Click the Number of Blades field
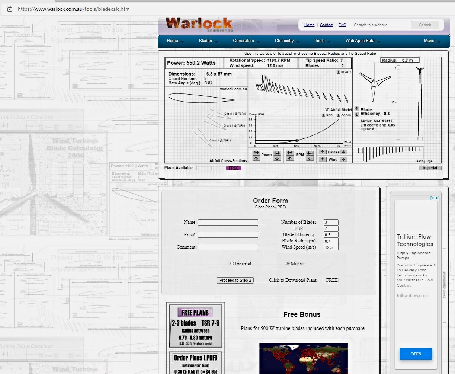This screenshot has height=374, width=455. [331, 222]
